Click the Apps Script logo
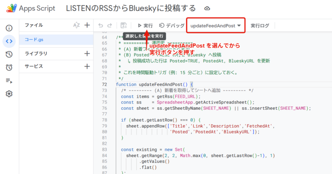The image size is (332, 174). 12,8
